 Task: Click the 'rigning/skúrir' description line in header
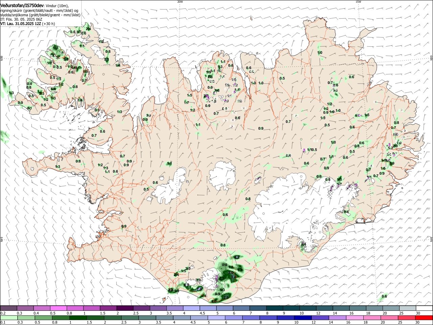[40, 10]
